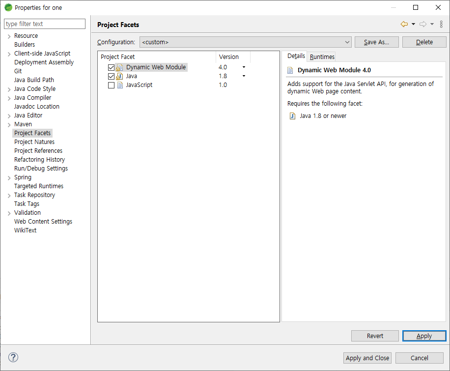Open Java version dropdown

244,76
